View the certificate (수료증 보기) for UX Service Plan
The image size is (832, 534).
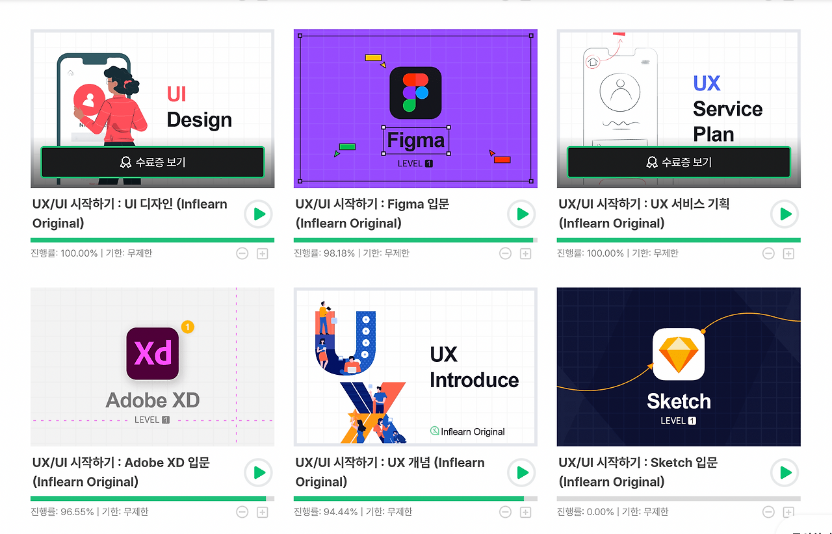pyautogui.click(x=679, y=162)
